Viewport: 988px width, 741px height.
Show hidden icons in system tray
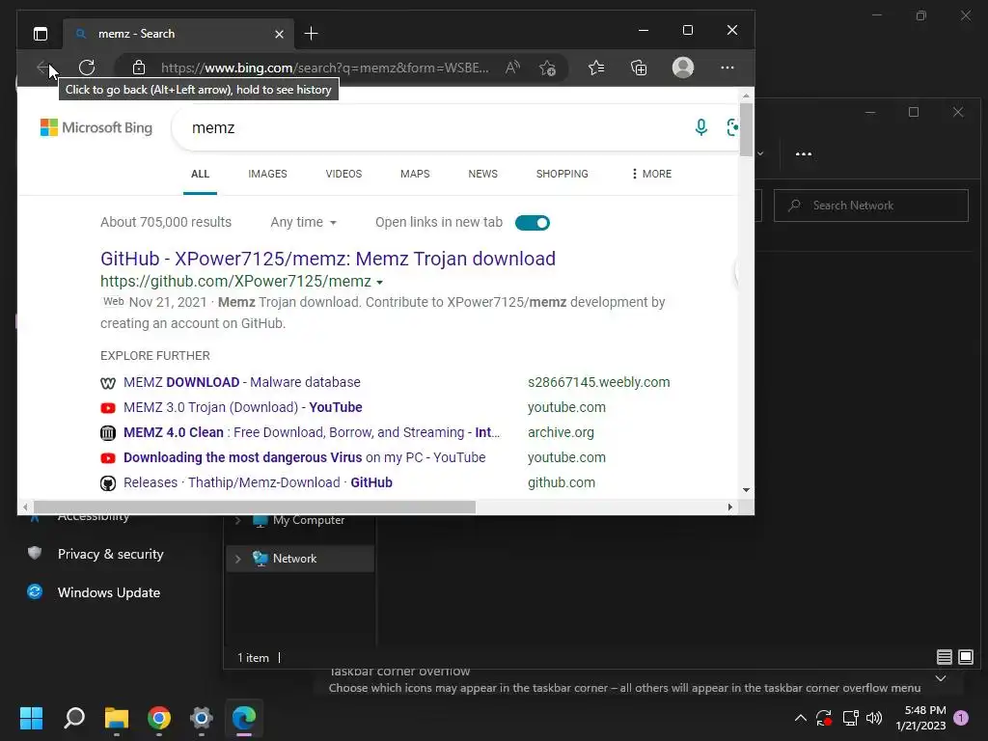tap(800, 718)
